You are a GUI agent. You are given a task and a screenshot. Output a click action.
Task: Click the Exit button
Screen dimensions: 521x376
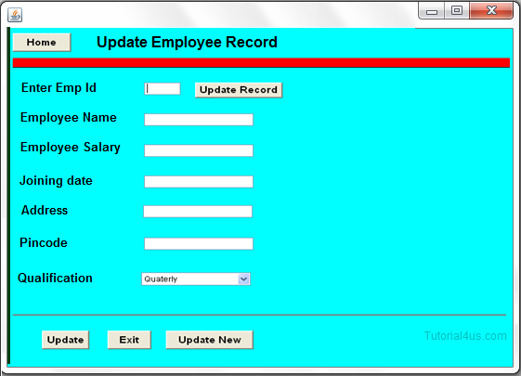pyautogui.click(x=129, y=340)
